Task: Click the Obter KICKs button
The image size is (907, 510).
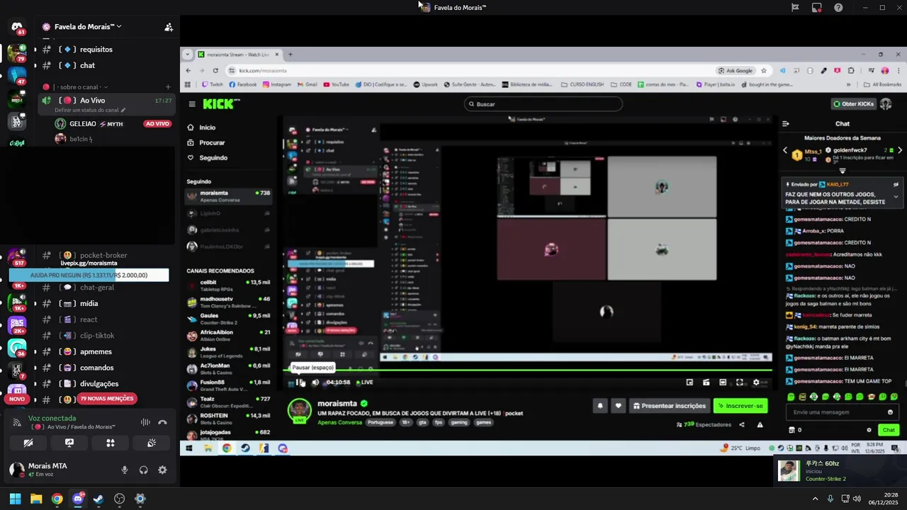Action: pos(853,104)
